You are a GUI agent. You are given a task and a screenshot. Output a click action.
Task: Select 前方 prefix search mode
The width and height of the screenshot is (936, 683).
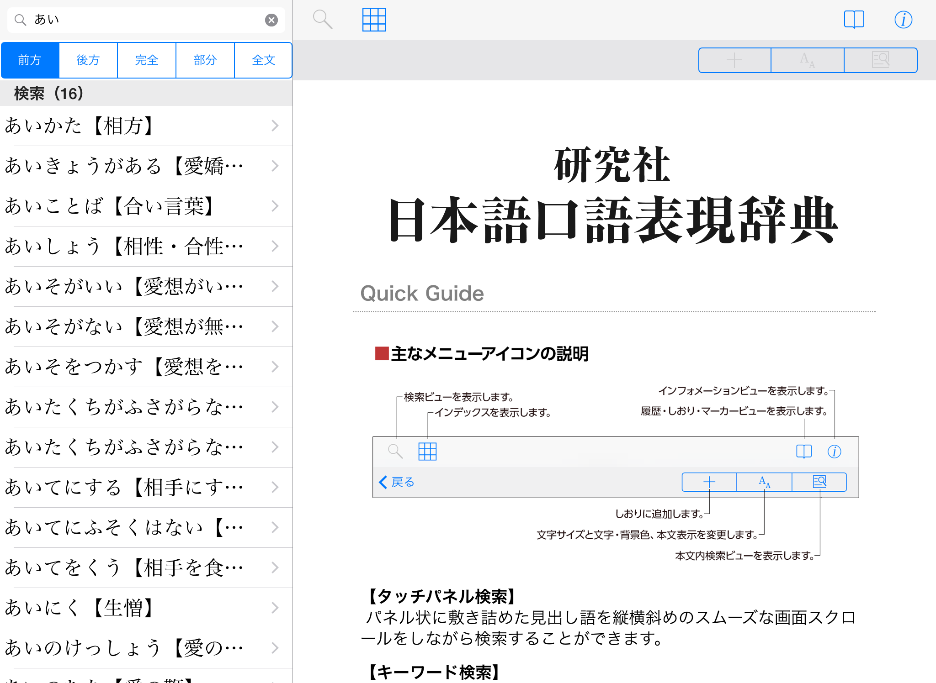click(30, 60)
